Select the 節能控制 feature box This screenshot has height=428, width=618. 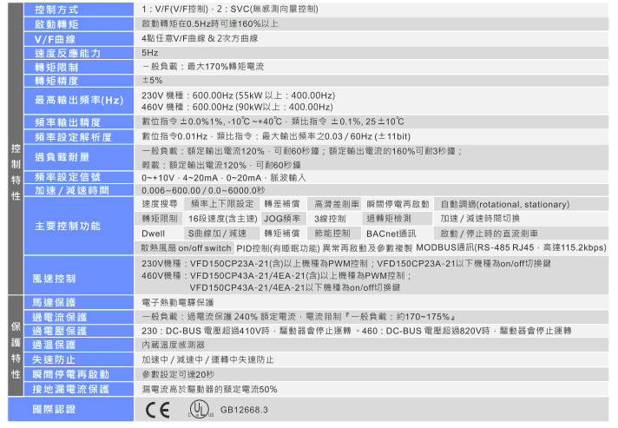tap(332, 234)
